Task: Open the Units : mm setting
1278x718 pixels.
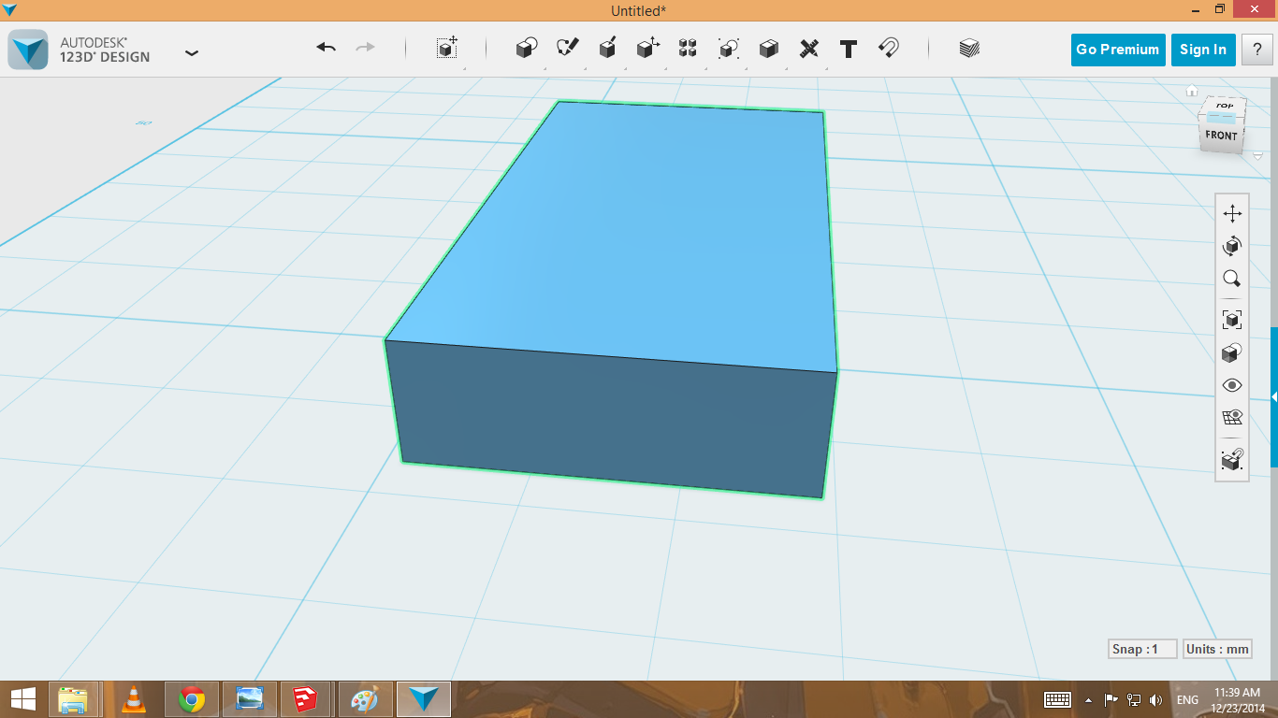Action: point(1217,649)
